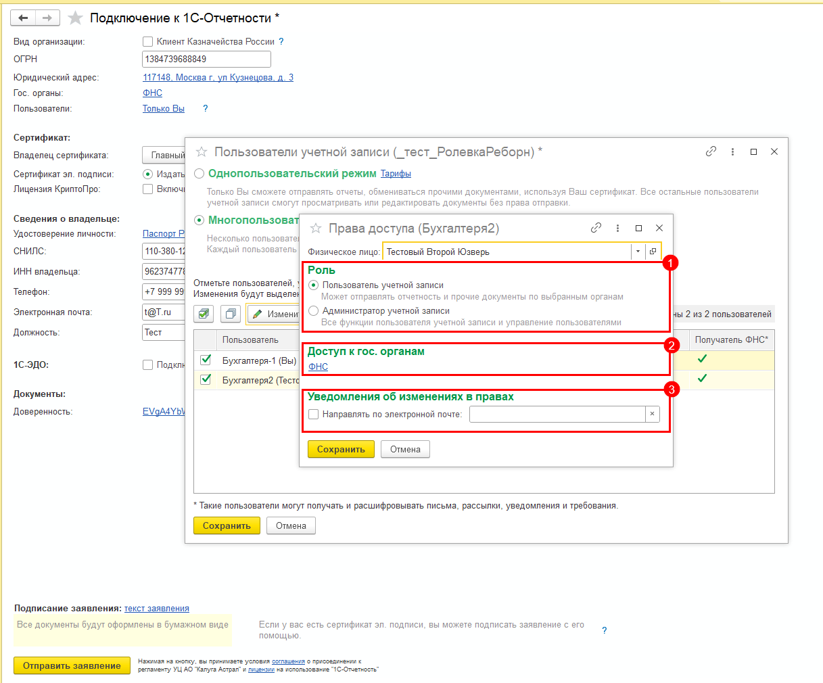Open more options menu of Пользователи учетной записи
This screenshot has height=683, width=823.
732,152
